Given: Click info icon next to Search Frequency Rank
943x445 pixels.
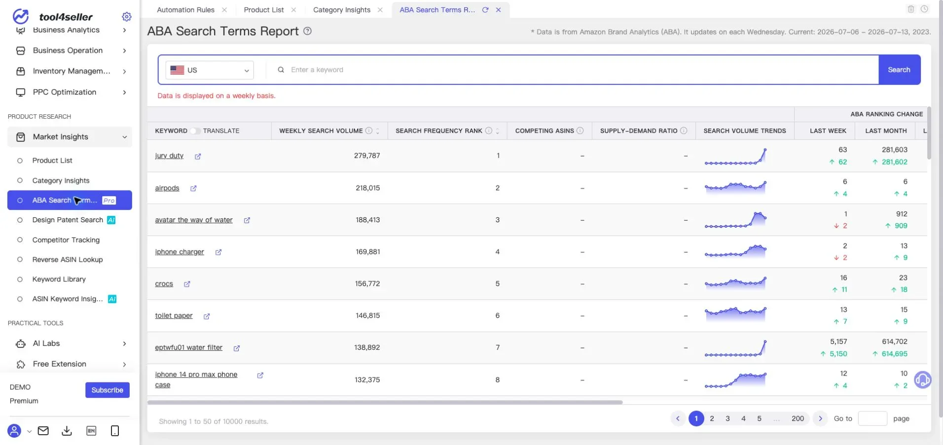Looking at the screenshot, I should (488, 131).
